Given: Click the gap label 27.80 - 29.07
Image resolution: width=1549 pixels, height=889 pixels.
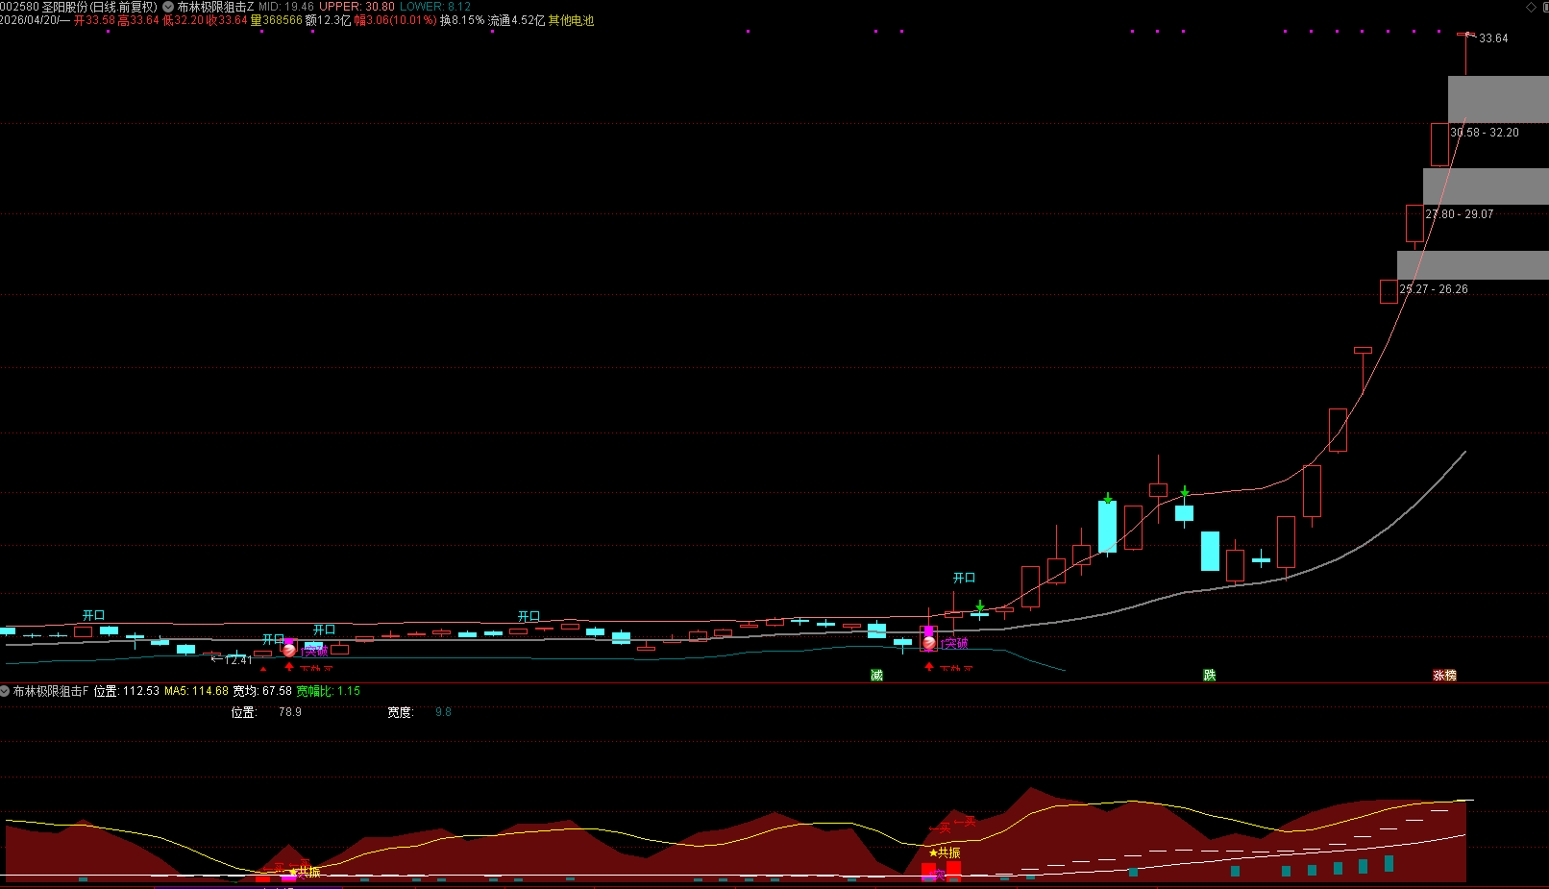Looking at the screenshot, I should (x=1460, y=214).
